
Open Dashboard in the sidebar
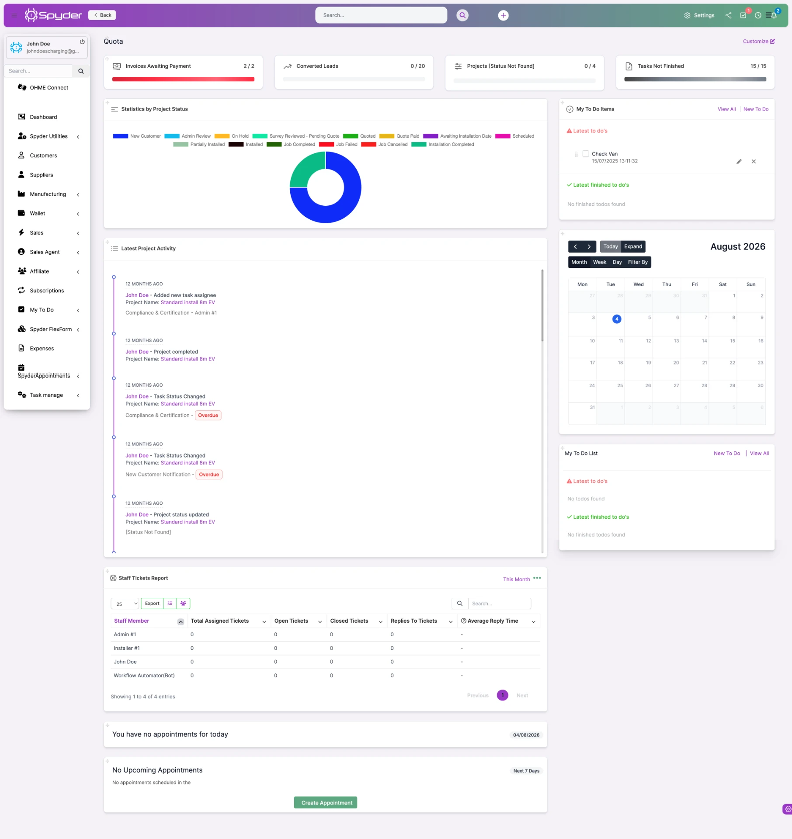(x=43, y=117)
